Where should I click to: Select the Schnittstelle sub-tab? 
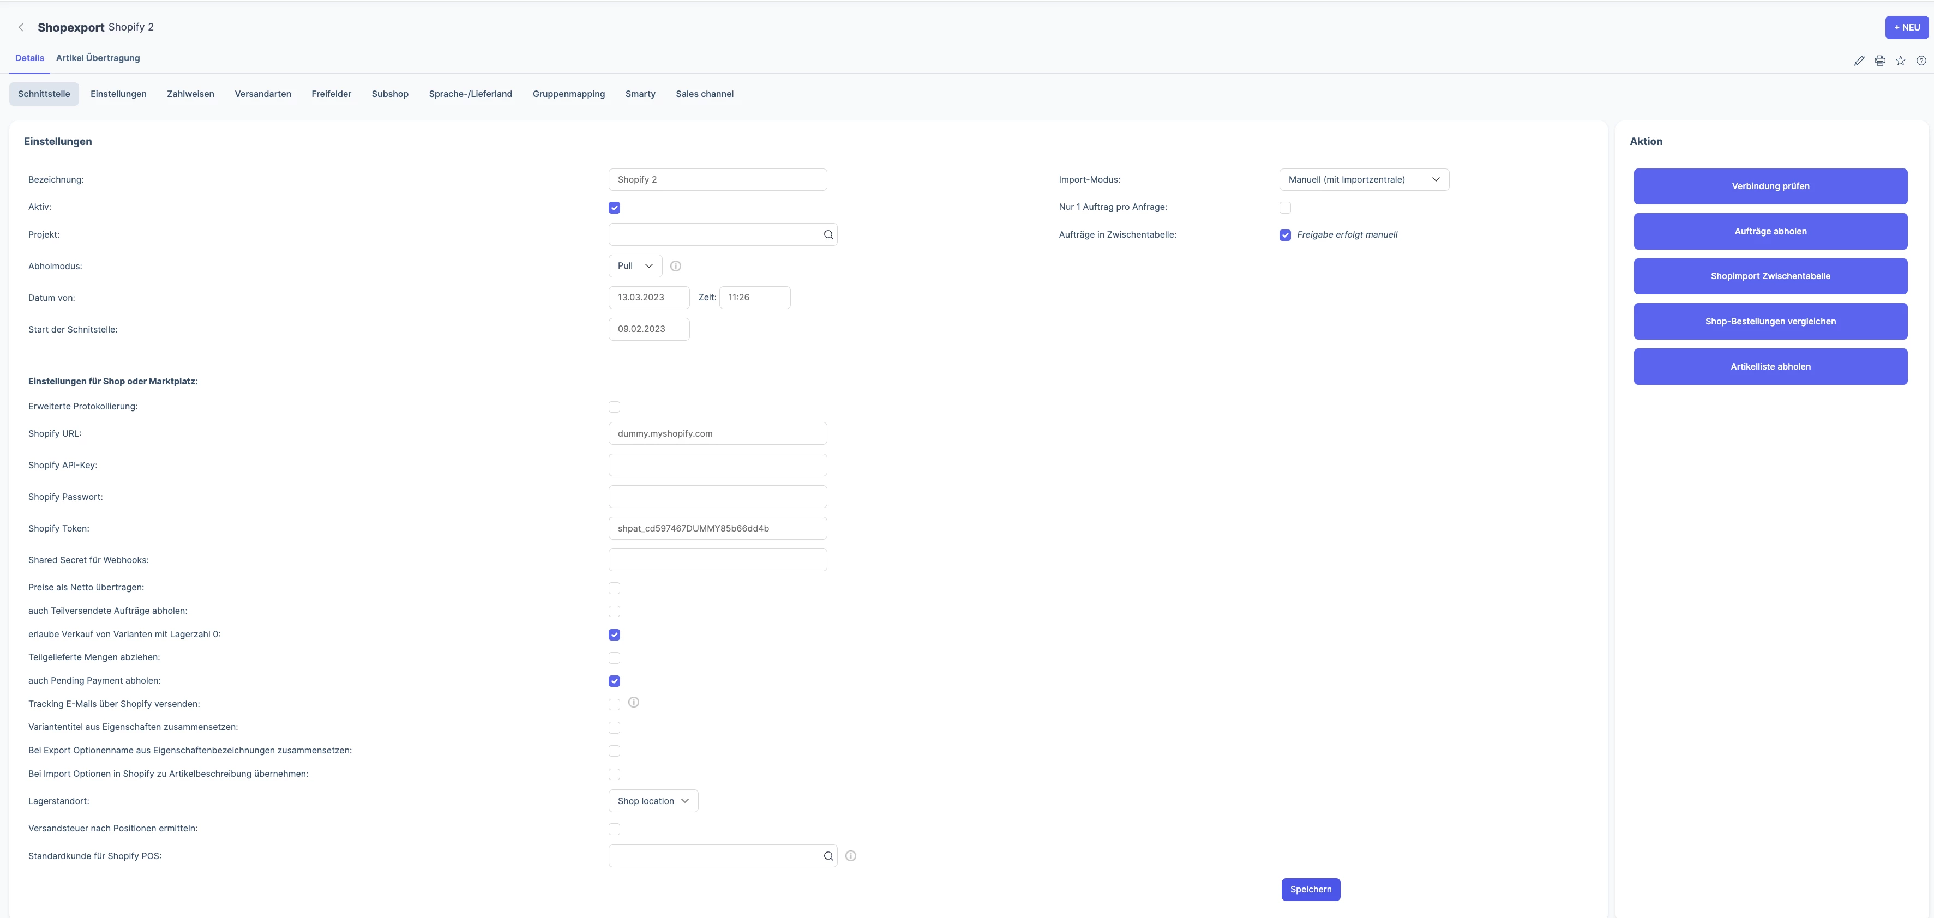(x=44, y=94)
